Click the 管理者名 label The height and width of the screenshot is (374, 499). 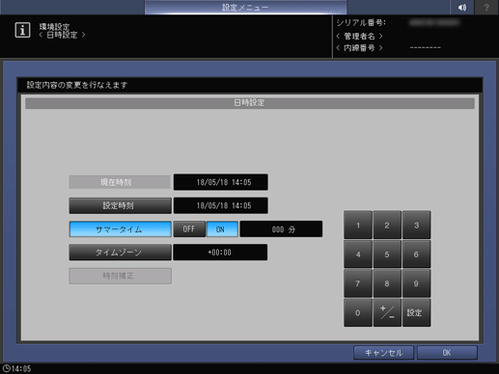pos(359,36)
